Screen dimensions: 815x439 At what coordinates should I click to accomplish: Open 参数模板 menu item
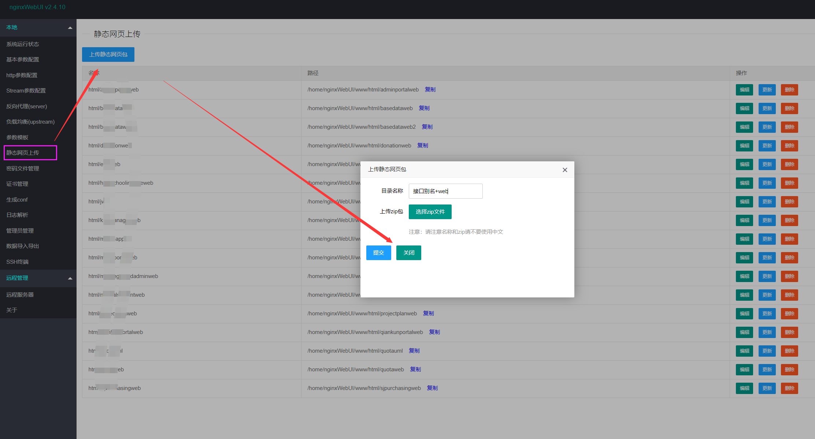pos(17,138)
